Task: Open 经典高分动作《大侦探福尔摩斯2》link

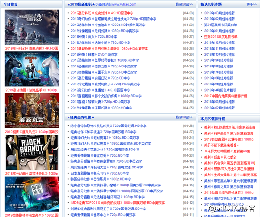Action: (117, 191)
